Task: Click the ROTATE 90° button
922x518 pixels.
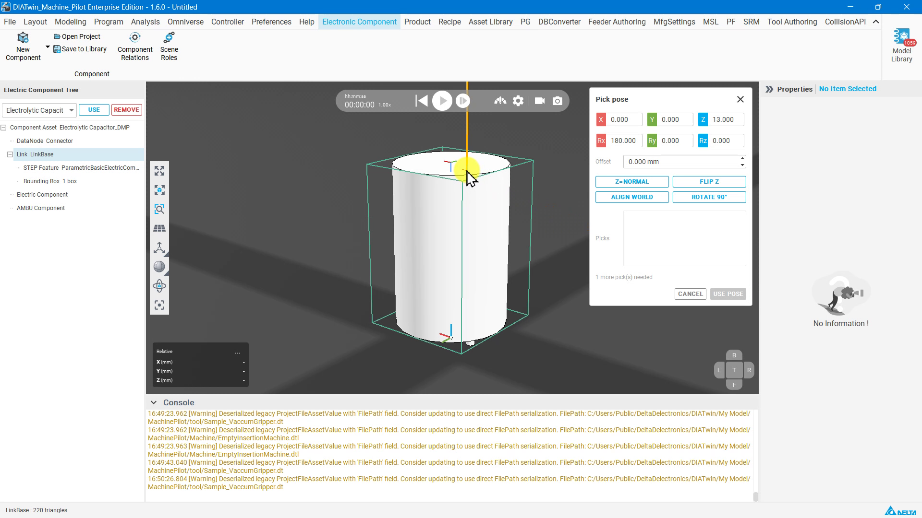Action: point(709,197)
